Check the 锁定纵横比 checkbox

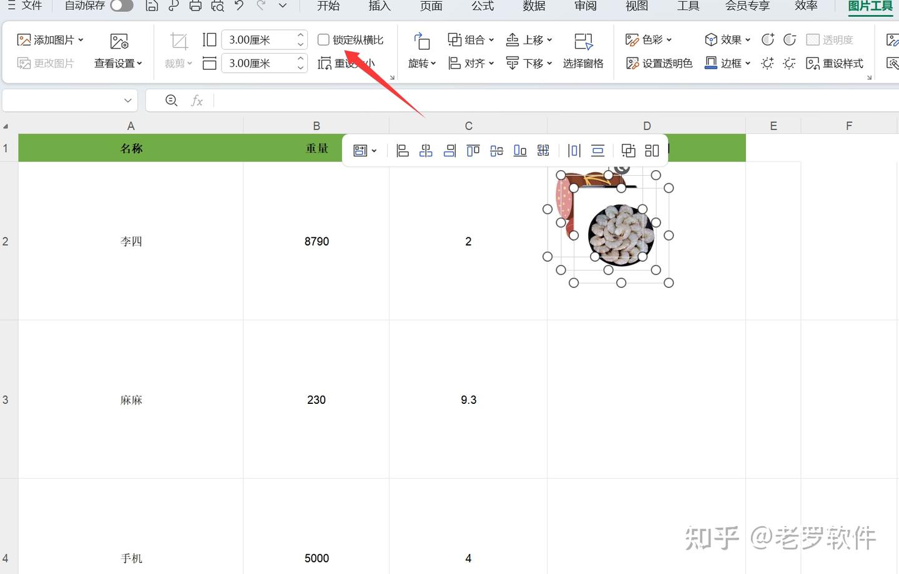point(323,39)
